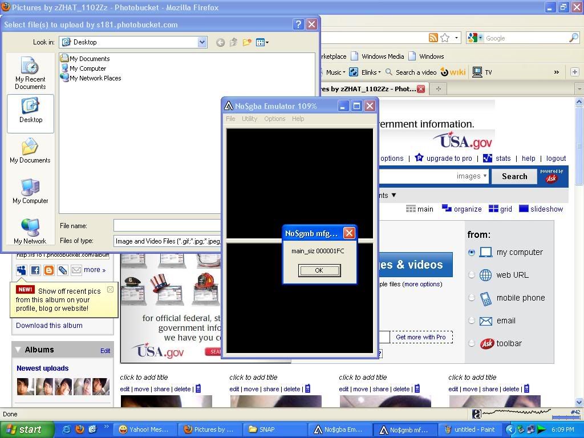584x438 pixels.
Task: Click the Google search input field
Action: coord(526,38)
